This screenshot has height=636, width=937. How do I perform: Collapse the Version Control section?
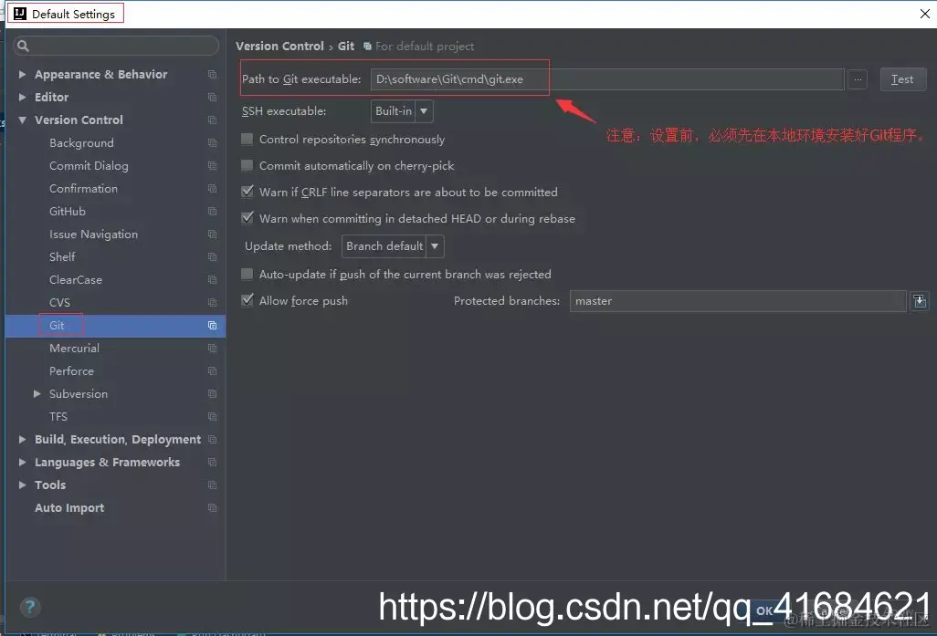22,120
